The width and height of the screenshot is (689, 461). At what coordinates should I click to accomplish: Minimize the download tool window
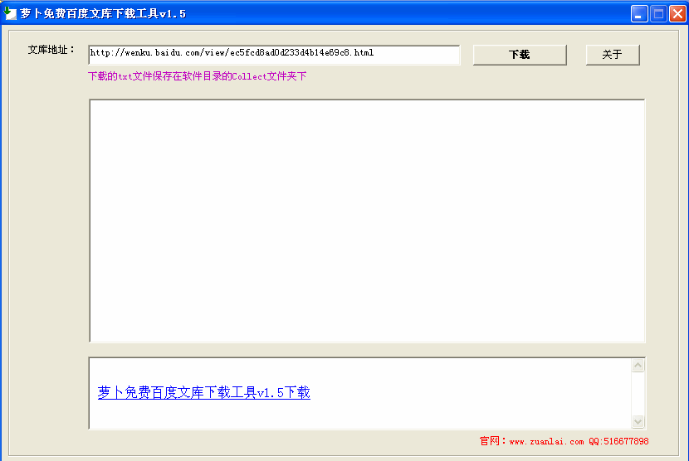pos(639,13)
